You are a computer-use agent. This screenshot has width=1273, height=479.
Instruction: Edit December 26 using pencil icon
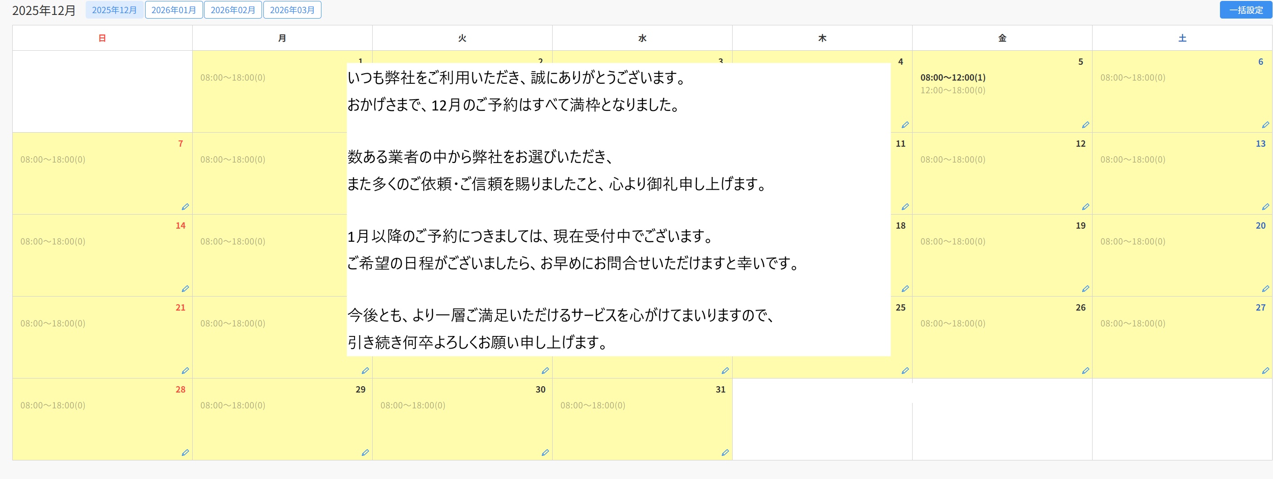1085,370
